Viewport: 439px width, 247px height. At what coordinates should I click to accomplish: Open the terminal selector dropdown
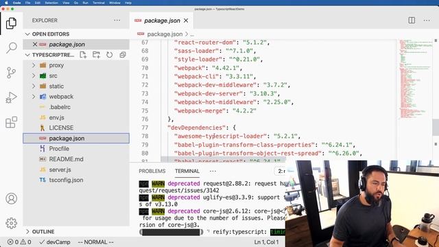click(x=281, y=171)
